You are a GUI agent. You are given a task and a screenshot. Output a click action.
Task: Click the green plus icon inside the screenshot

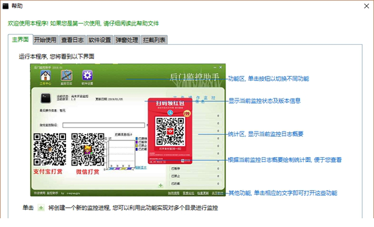pos(161,185)
